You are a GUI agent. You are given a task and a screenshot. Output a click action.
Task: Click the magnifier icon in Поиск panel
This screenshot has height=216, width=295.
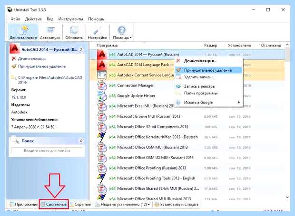click(15, 140)
